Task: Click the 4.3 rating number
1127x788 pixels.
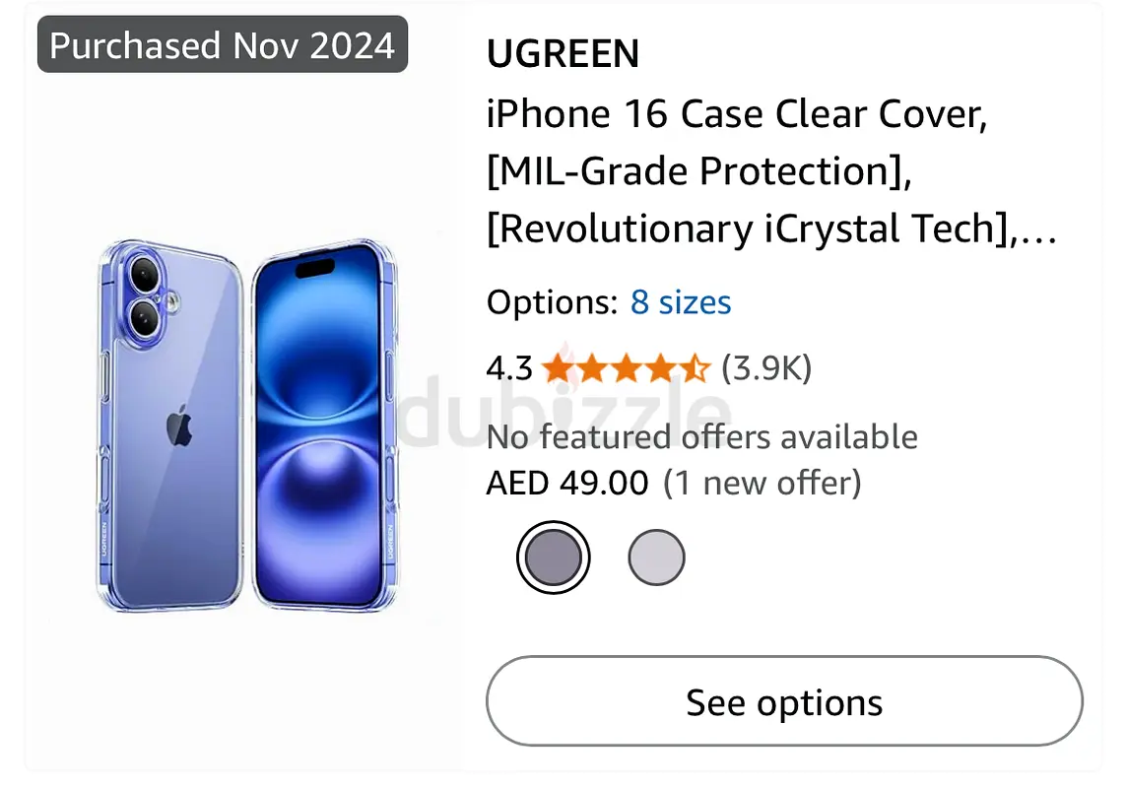Action: point(509,368)
